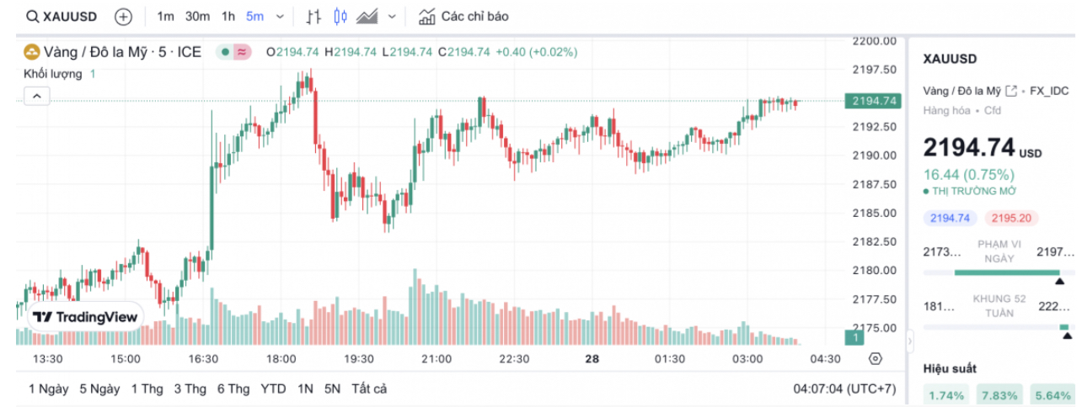Select the bars chart style icon

click(313, 16)
